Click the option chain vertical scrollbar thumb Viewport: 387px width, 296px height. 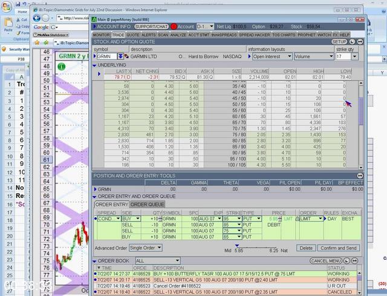pyautogui.click(x=361, y=111)
